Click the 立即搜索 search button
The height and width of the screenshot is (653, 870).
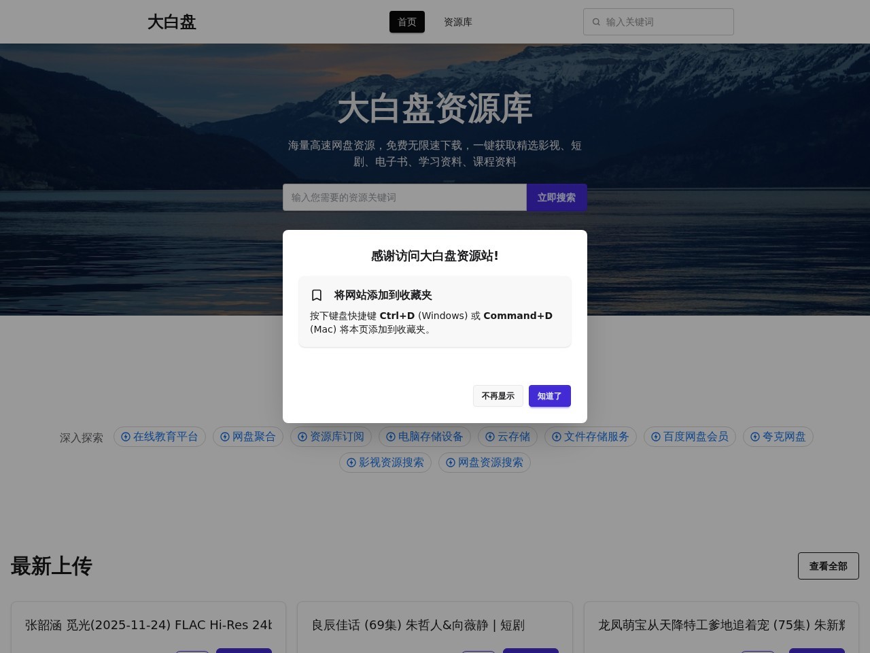click(556, 197)
